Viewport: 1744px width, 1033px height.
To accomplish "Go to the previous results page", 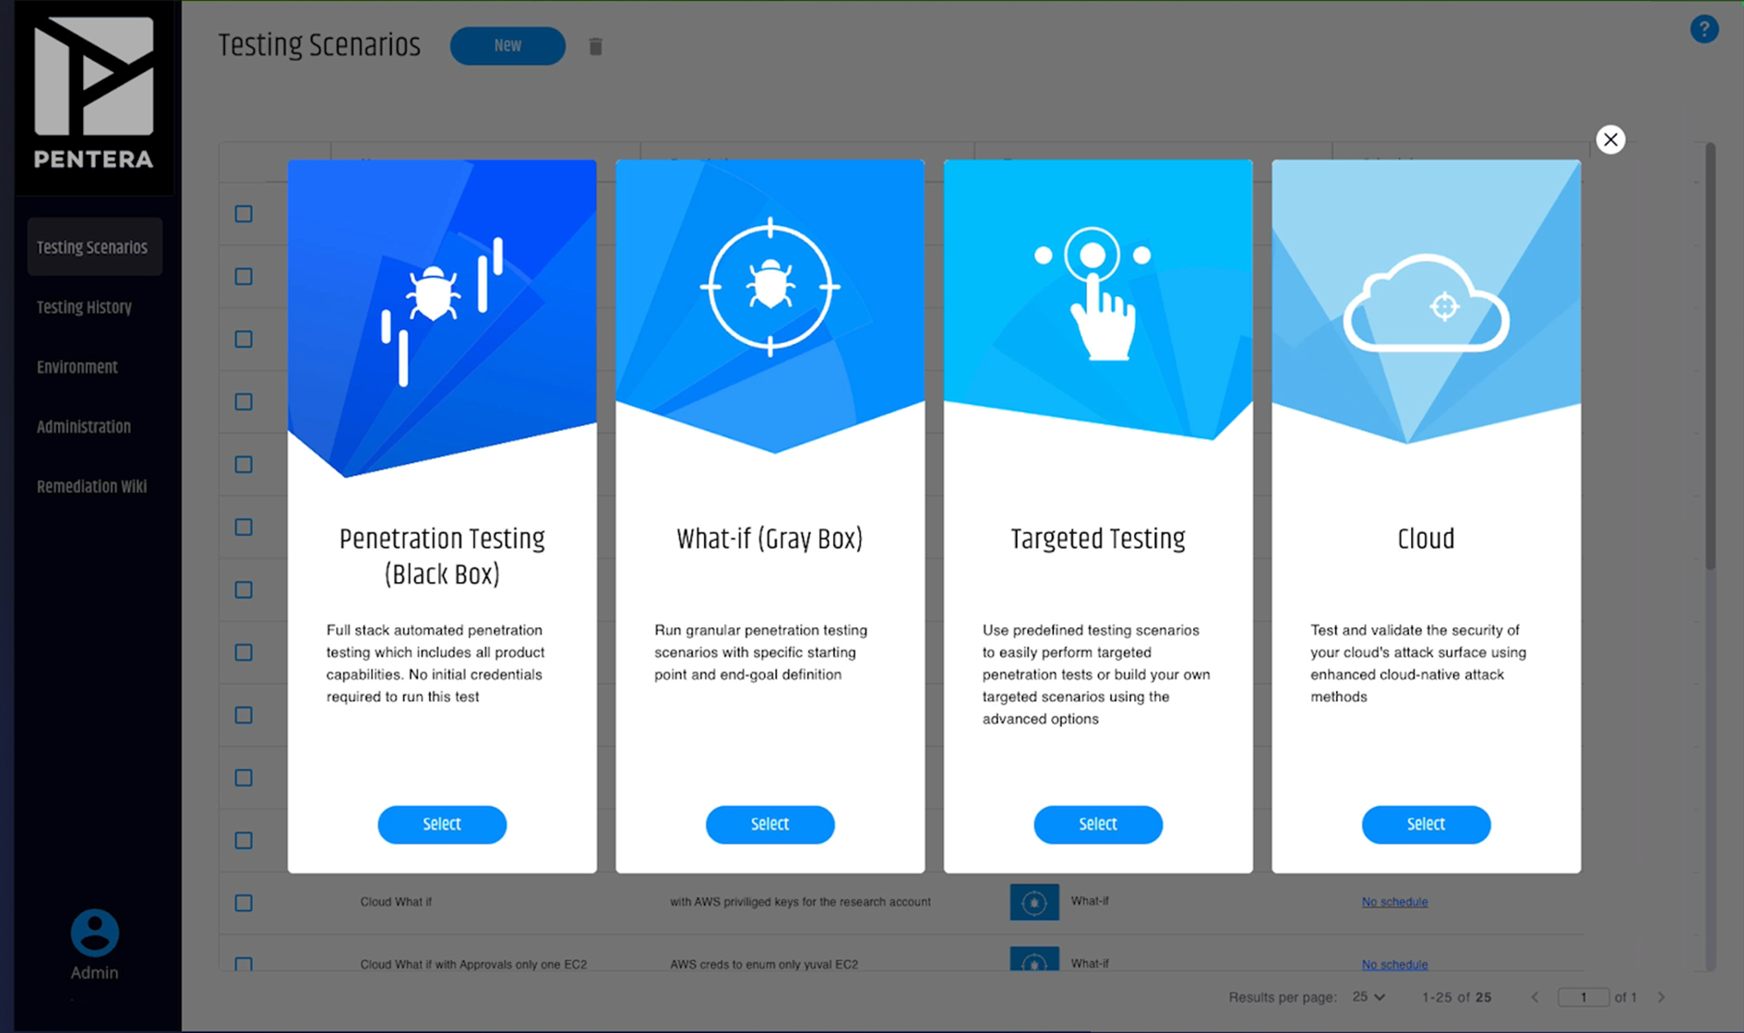I will point(1535,997).
